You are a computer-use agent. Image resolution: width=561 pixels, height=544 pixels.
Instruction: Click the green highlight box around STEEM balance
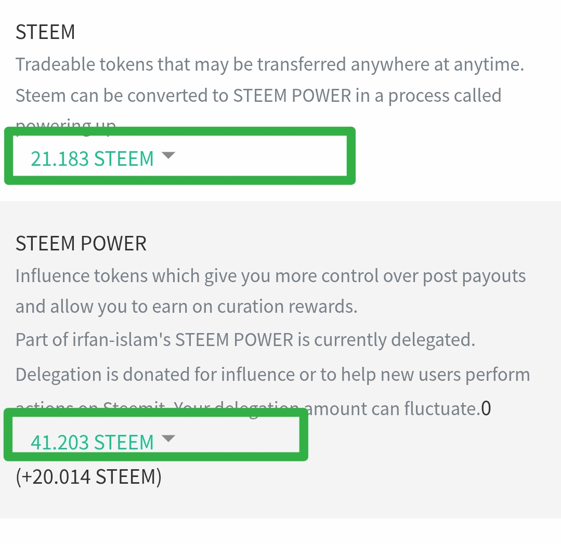tap(179, 155)
